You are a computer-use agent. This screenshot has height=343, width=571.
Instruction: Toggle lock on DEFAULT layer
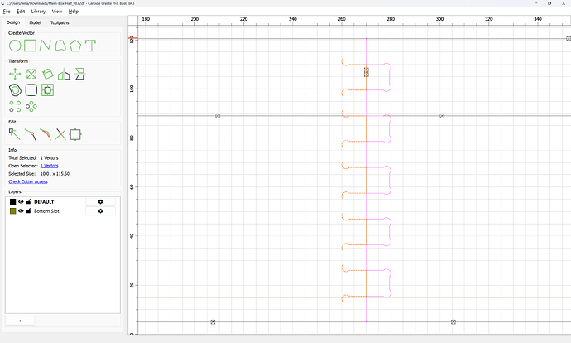point(29,201)
